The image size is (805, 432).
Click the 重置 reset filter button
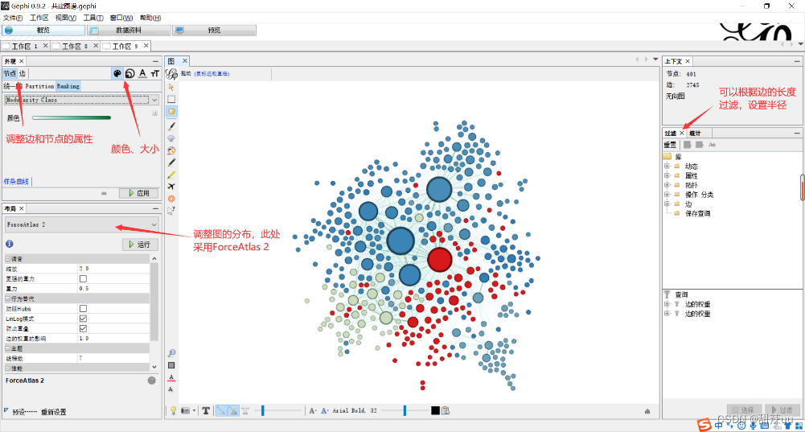tap(670, 145)
